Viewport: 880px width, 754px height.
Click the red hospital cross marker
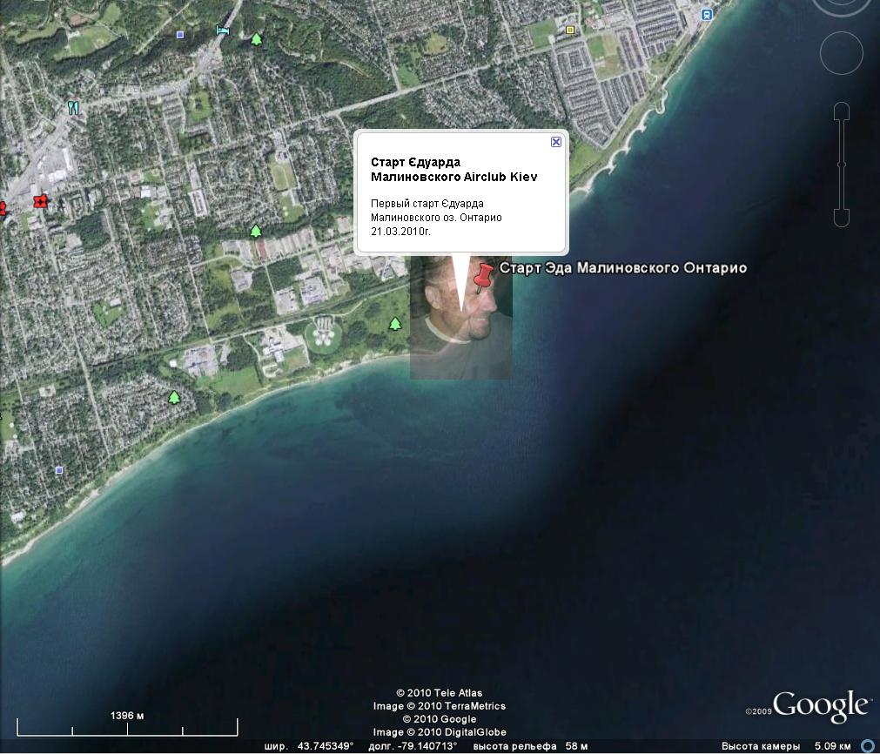pyautogui.click(x=39, y=202)
